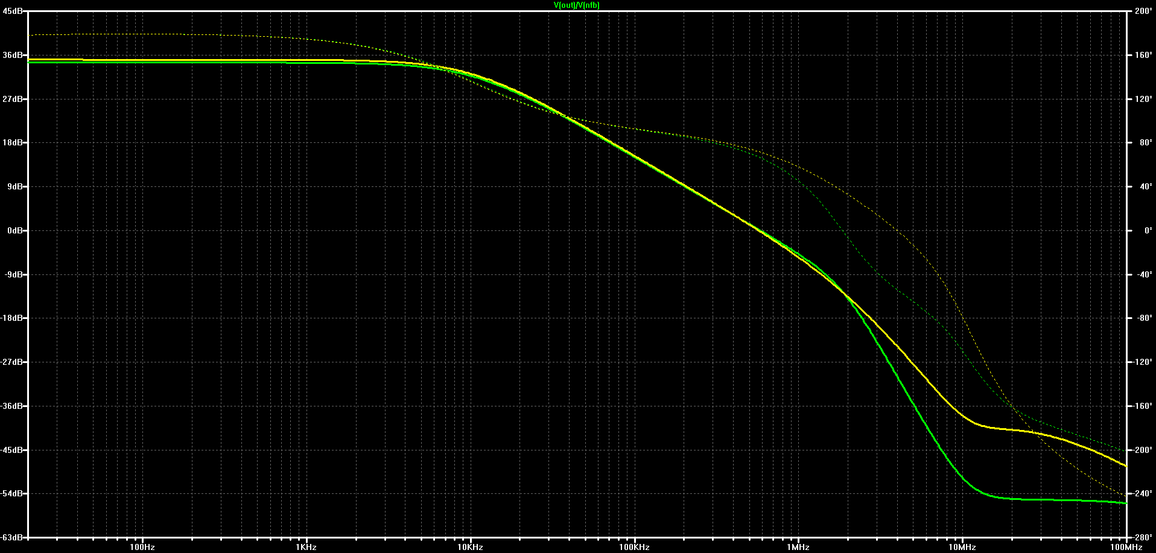Click the 10KHz frequency axis label
Screen dimensions: 1156x553
coord(470,548)
